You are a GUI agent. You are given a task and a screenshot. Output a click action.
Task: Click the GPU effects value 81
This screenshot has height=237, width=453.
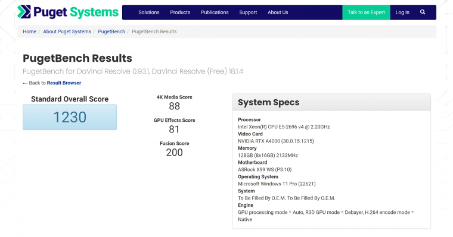tap(174, 129)
